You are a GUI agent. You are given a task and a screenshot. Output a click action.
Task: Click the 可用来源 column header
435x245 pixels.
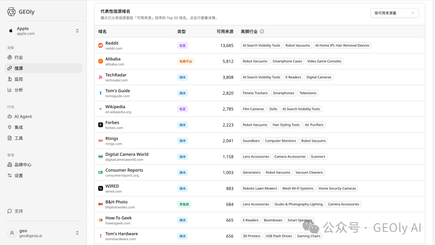coord(225,31)
